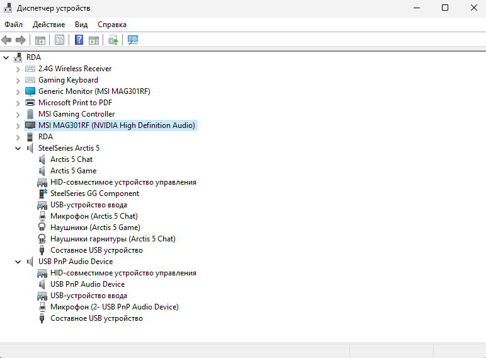Screen dimensions: 486x358
Task: Click the update driver icon with green arrow
Action: coord(113,40)
